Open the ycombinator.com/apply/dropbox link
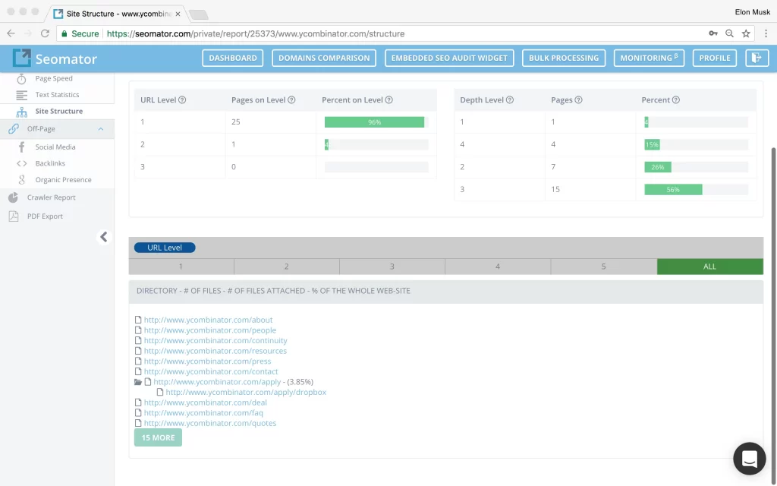Viewport: 777px width, 486px height. (246, 393)
